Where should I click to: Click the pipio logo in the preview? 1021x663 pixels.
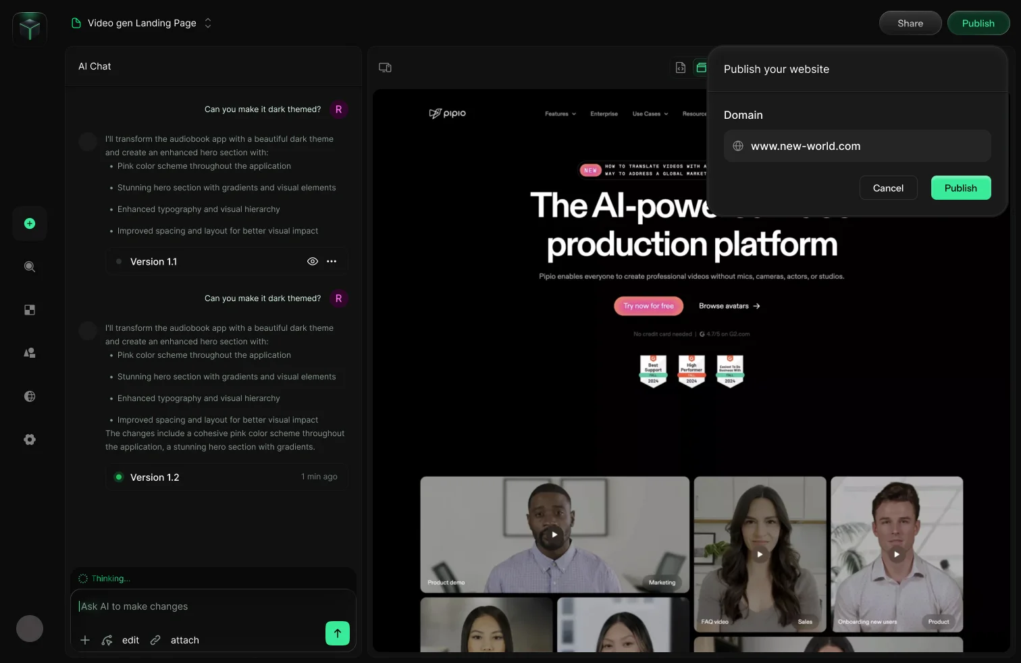(447, 113)
